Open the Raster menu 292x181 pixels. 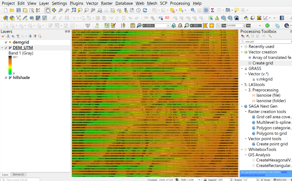107,3
